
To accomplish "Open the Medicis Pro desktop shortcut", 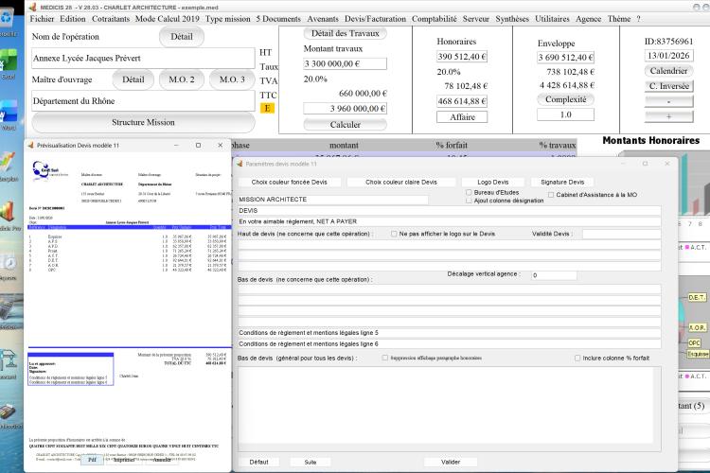I will coord(9,213).
